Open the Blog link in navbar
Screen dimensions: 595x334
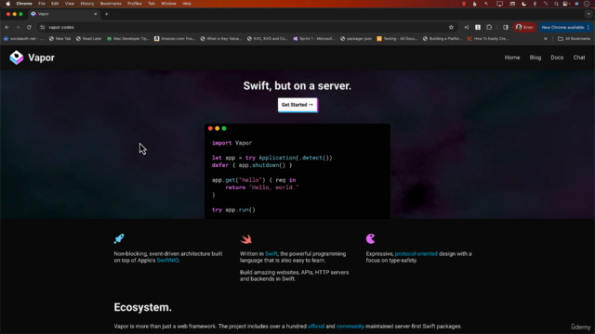point(535,58)
